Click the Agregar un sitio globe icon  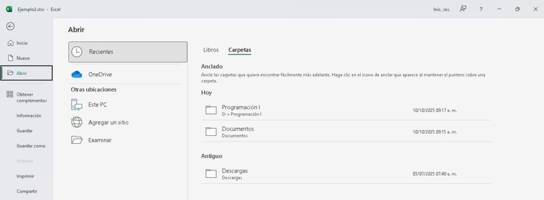pyautogui.click(x=76, y=122)
